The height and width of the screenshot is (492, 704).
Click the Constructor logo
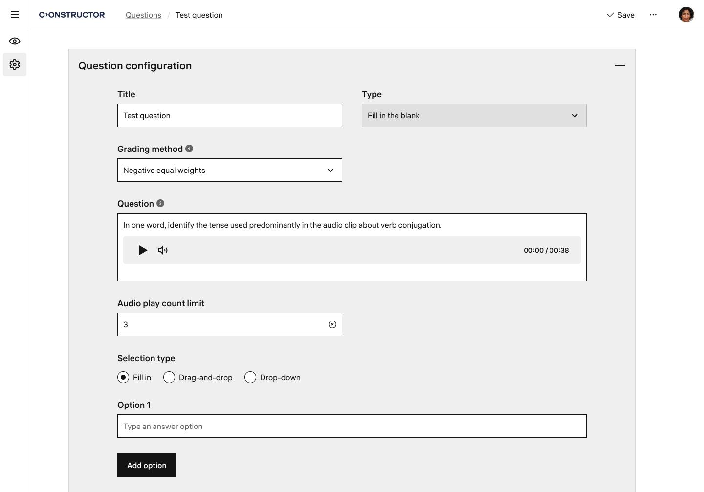tap(72, 15)
